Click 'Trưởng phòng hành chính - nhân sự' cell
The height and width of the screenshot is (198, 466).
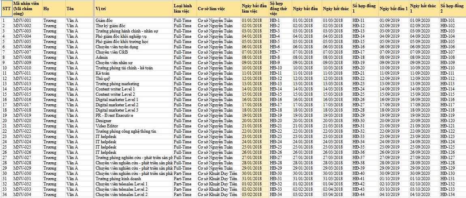click(x=134, y=31)
